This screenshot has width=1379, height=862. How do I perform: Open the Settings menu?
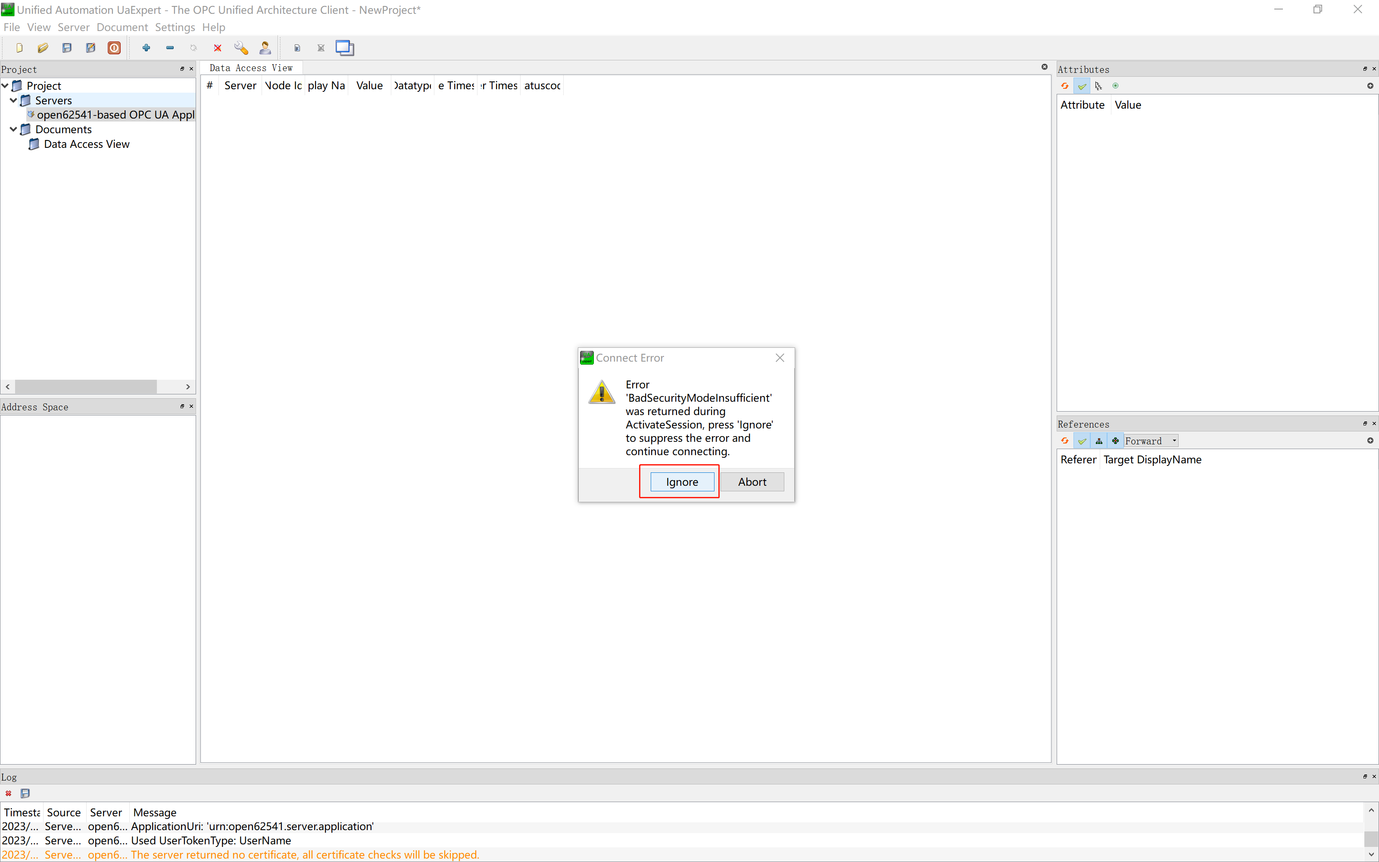[x=175, y=27]
